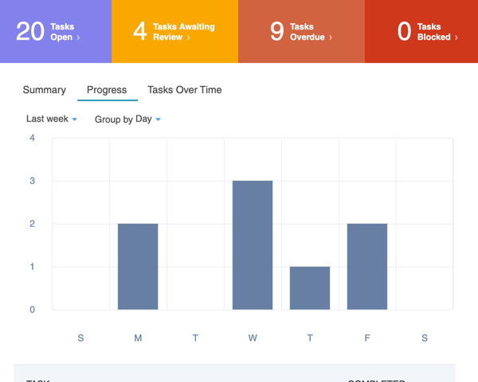Click the Monday bar in chart
Image resolution: width=478 pixels, height=382 pixels.
tap(138, 267)
